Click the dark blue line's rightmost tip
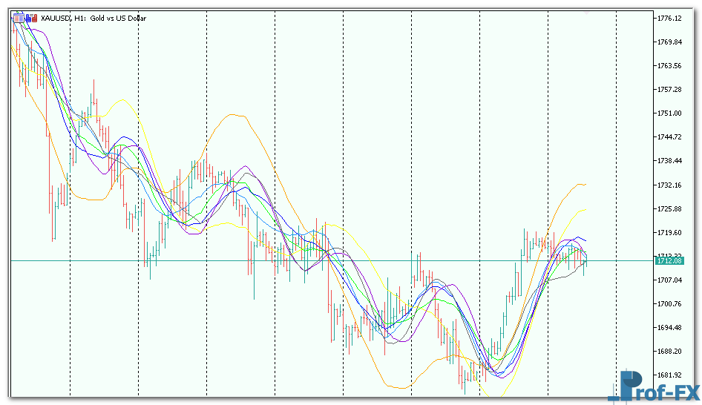 [x=585, y=241]
